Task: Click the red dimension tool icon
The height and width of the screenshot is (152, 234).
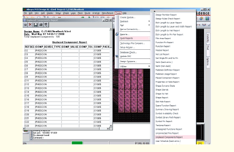Action: 199,25
